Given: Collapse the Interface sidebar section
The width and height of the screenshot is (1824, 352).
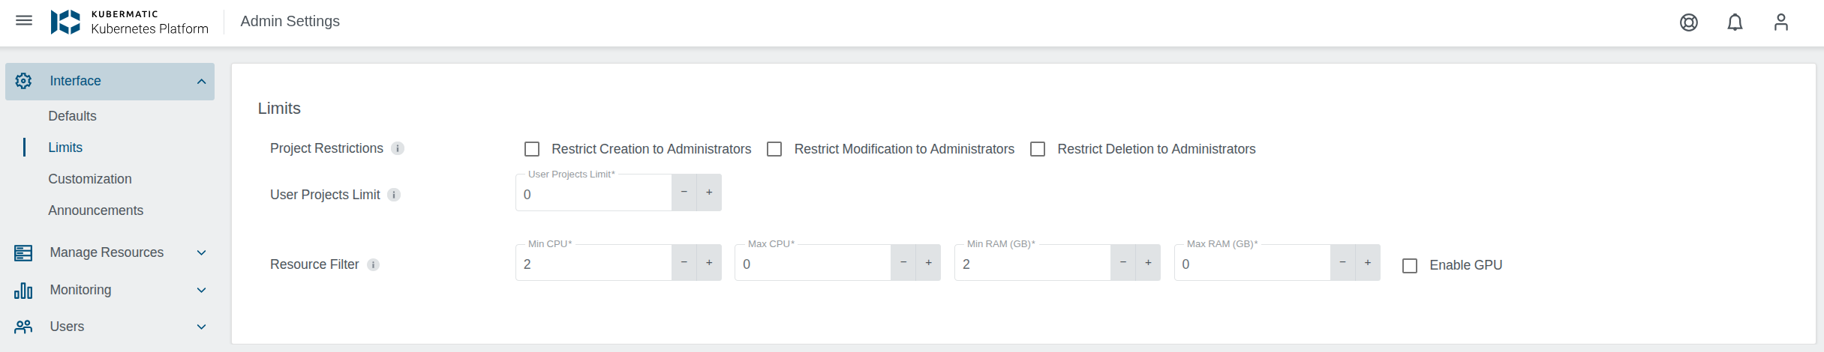Looking at the screenshot, I should [201, 82].
